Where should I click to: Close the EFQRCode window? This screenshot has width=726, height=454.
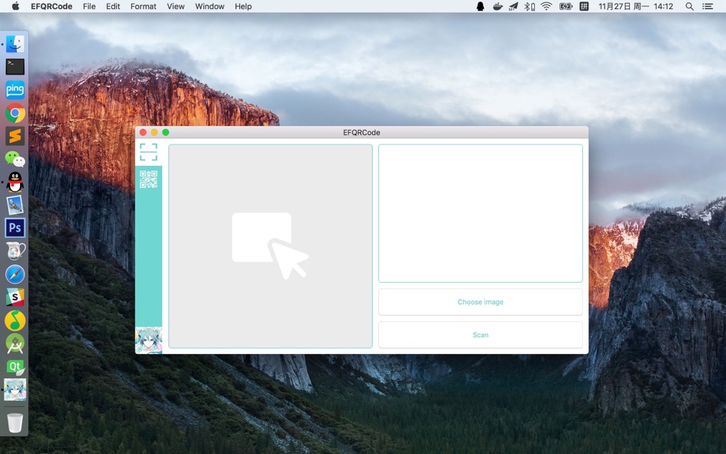[143, 132]
